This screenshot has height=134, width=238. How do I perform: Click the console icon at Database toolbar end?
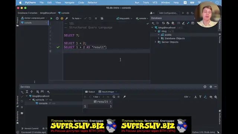coord(193,23)
